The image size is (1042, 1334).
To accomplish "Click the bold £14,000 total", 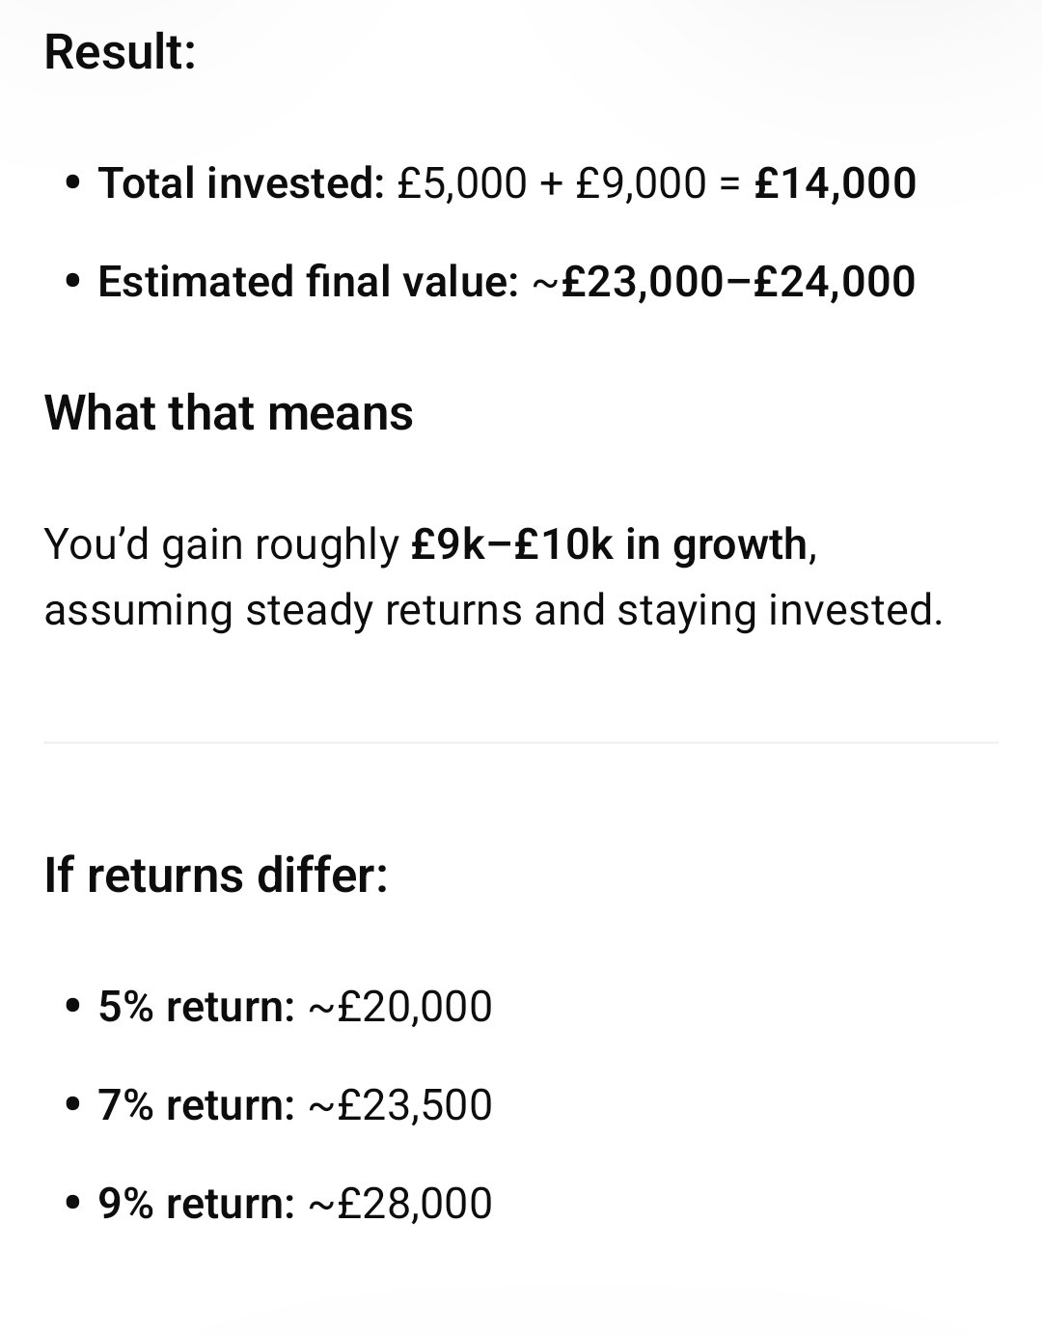I will click(835, 182).
